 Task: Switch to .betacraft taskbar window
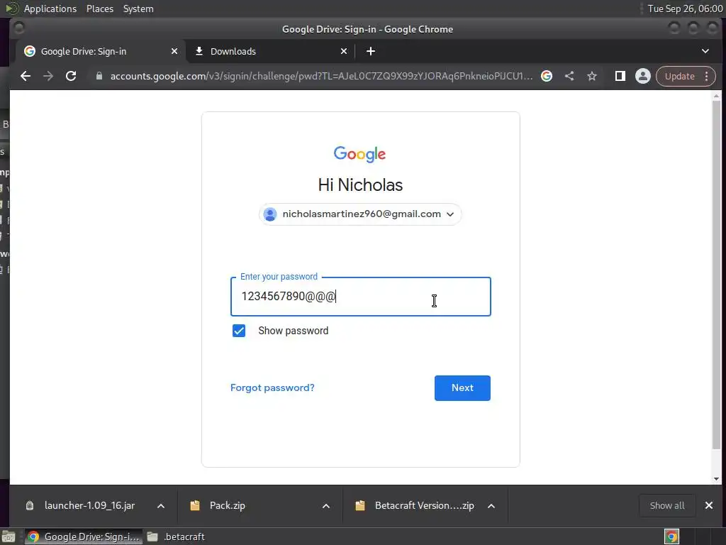(x=176, y=536)
